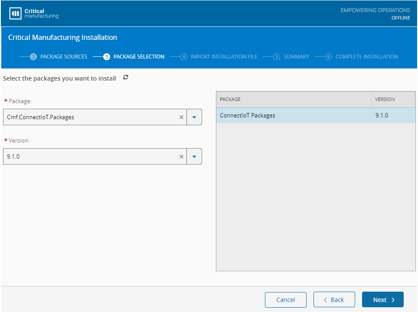Go to Package Sources step

coord(64,57)
